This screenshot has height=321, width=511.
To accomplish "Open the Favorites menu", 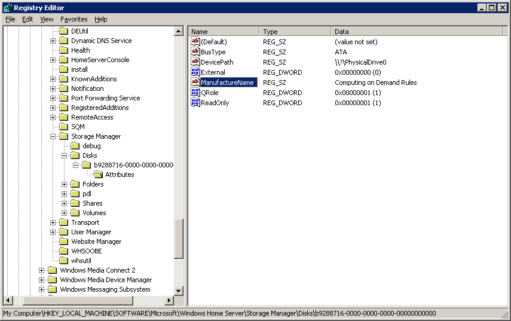I will pos(74,19).
